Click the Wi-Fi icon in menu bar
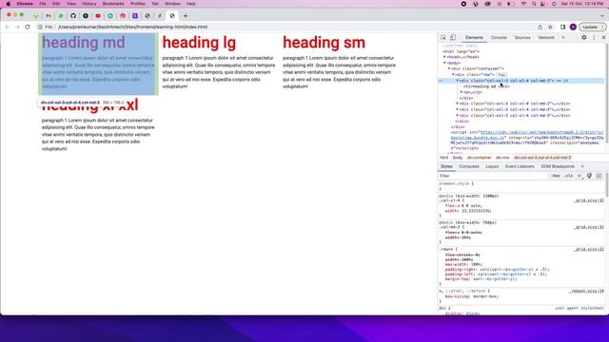 tap(523, 4)
